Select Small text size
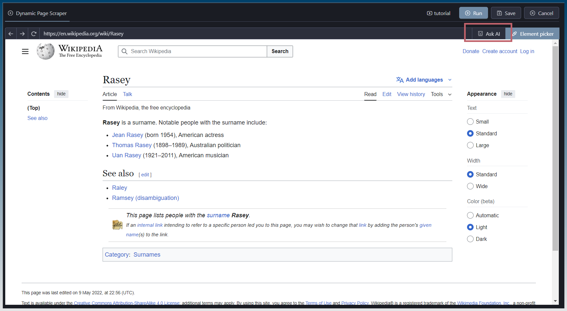567x311 pixels. [470, 122]
